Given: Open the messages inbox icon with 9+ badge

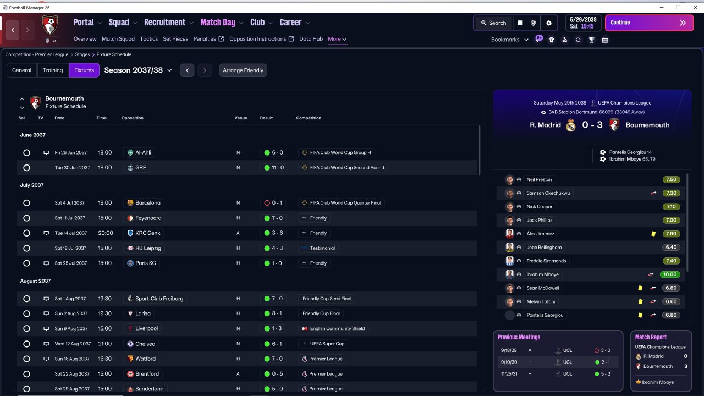Looking at the screenshot, I should click(x=539, y=39).
